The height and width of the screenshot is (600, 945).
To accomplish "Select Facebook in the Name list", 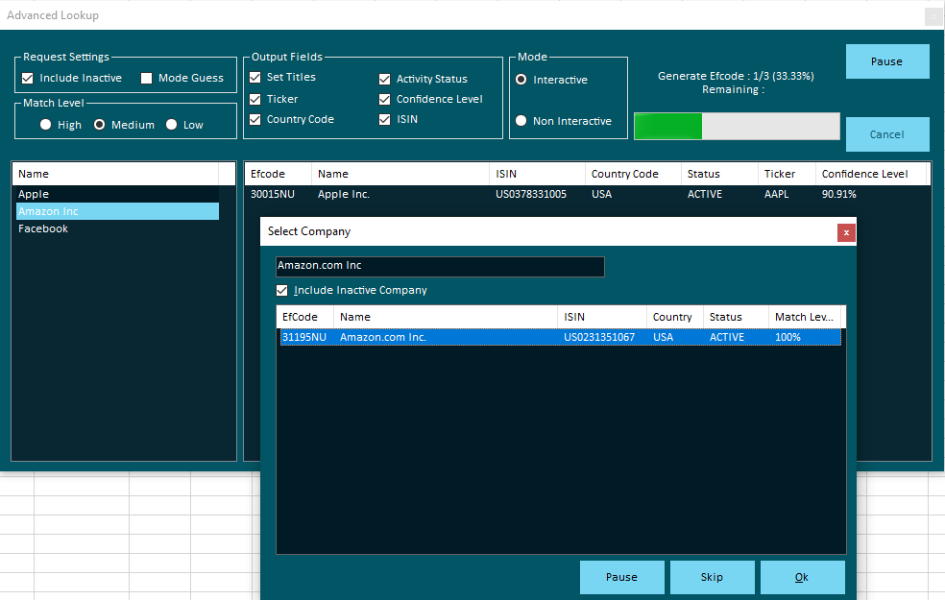I will (x=43, y=229).
